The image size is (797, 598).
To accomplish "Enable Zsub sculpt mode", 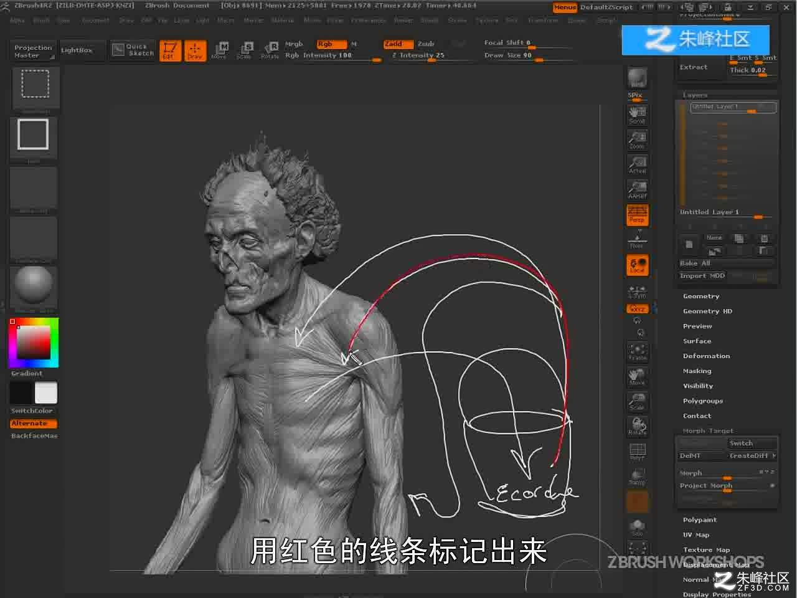I will 426,44.
